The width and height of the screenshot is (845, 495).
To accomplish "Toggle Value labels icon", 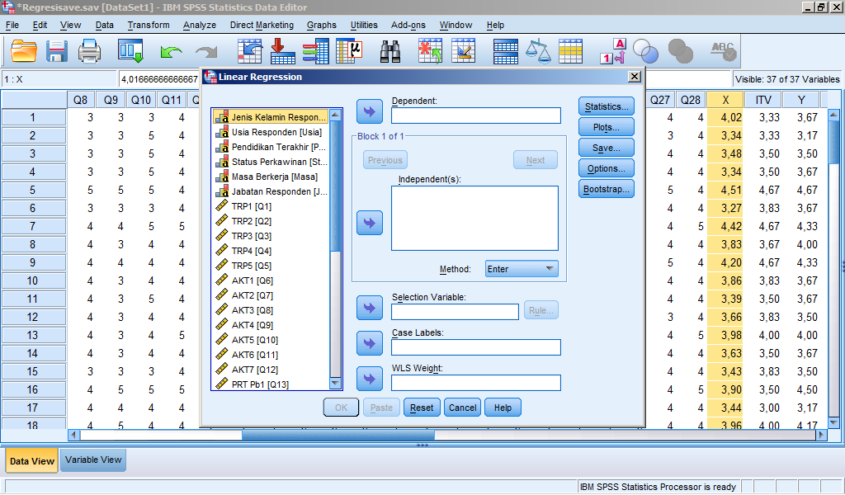I will point(613,52).
